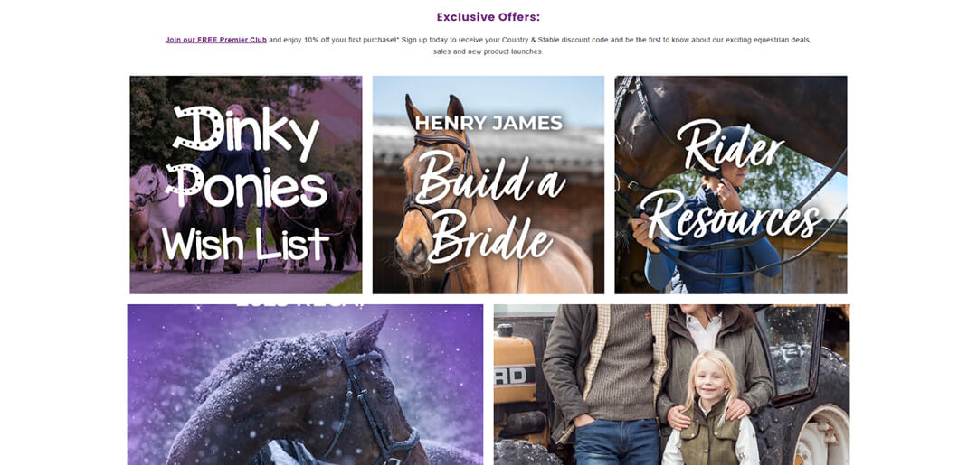Select the family by tractor banner
Image resolution: width=977 pixels, height=465 pixels.
pyautogui.click(x=671, y=385)
